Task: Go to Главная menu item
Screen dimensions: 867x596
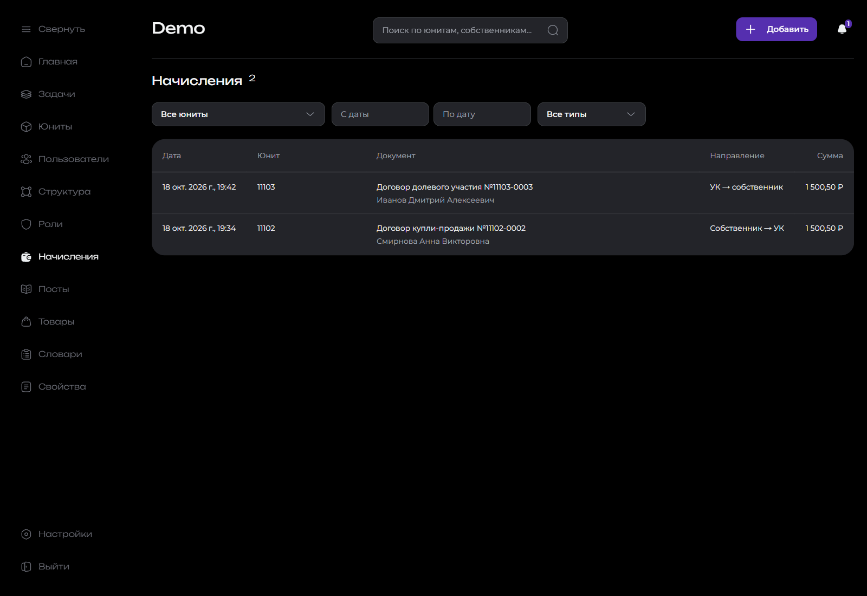Action: (58, 62)
